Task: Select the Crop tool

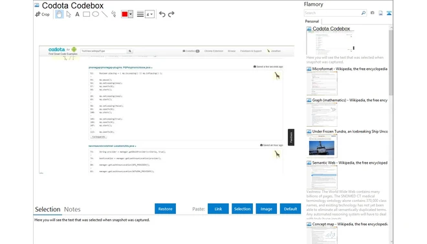Action: click(42, 14)
